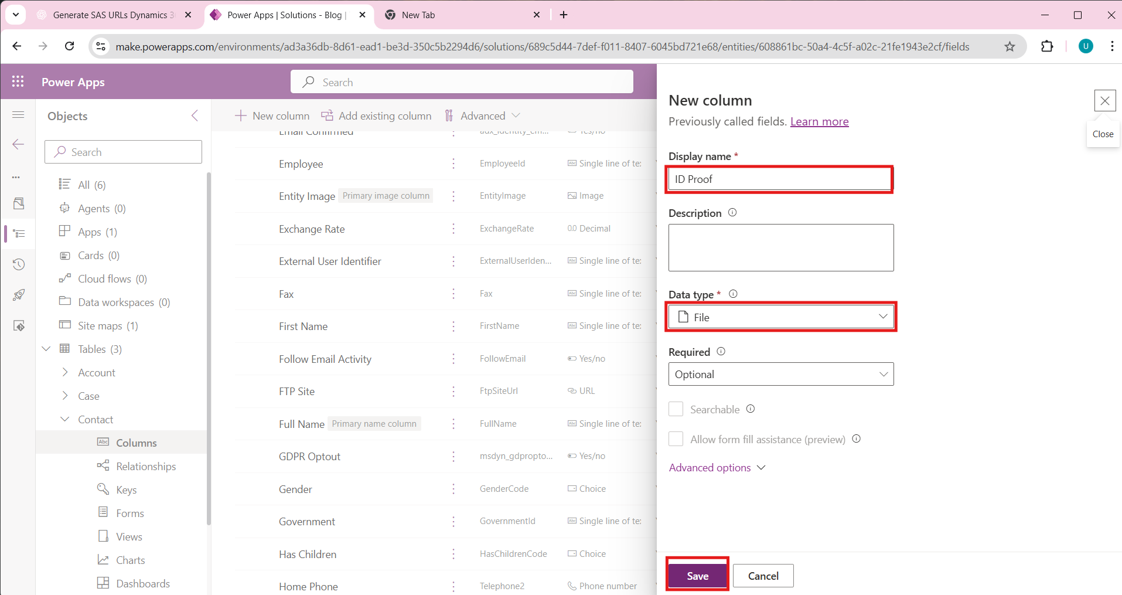Click the back arrow in left rail
This screenshot has height=595, width=1122.
19,145
